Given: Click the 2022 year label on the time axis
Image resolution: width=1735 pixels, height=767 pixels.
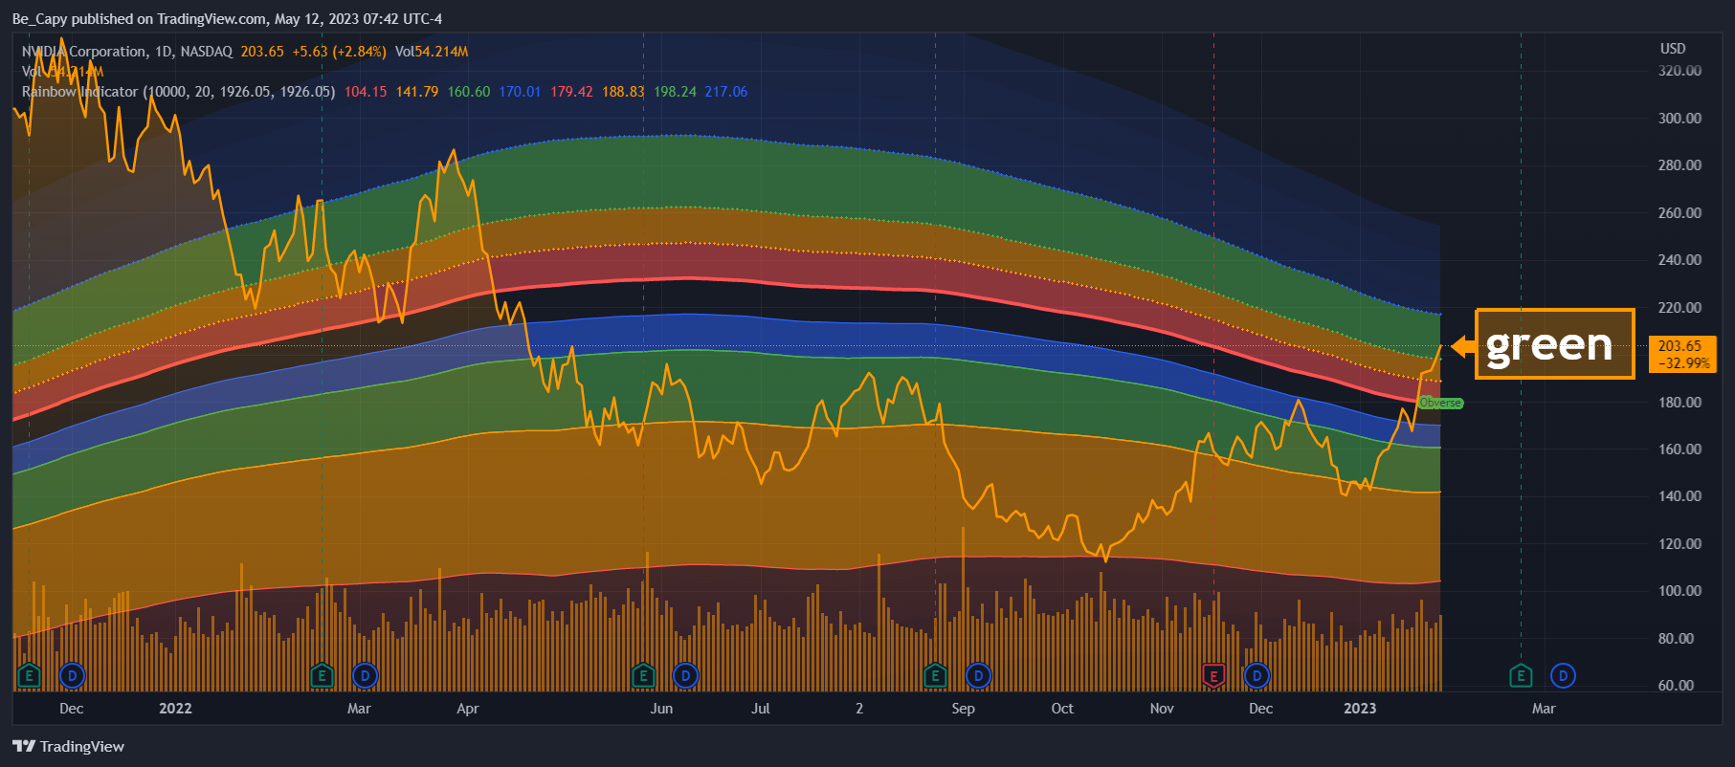Looking at the screenshot, I should click(175, 709).
